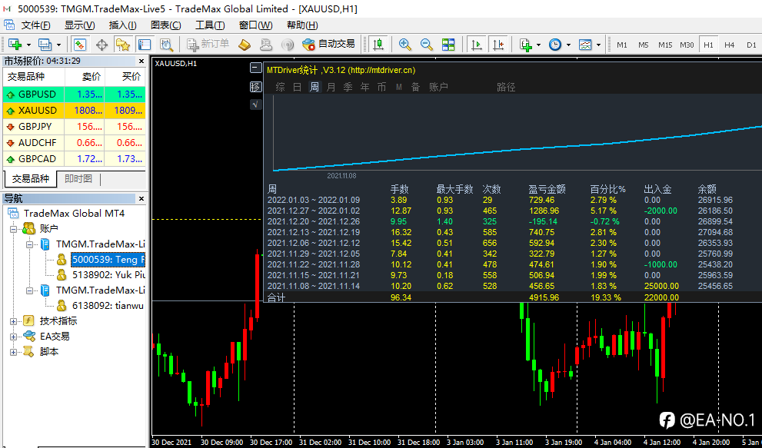Open the periodicity clock icon
Viewport: 762px width, 448px height.
point(555,45)
